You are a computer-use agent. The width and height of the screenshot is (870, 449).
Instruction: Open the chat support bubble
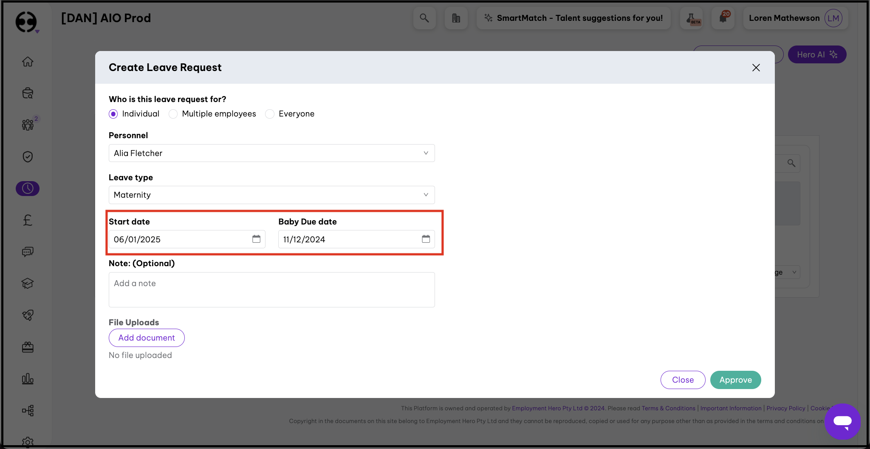click(x=842, y=421)
